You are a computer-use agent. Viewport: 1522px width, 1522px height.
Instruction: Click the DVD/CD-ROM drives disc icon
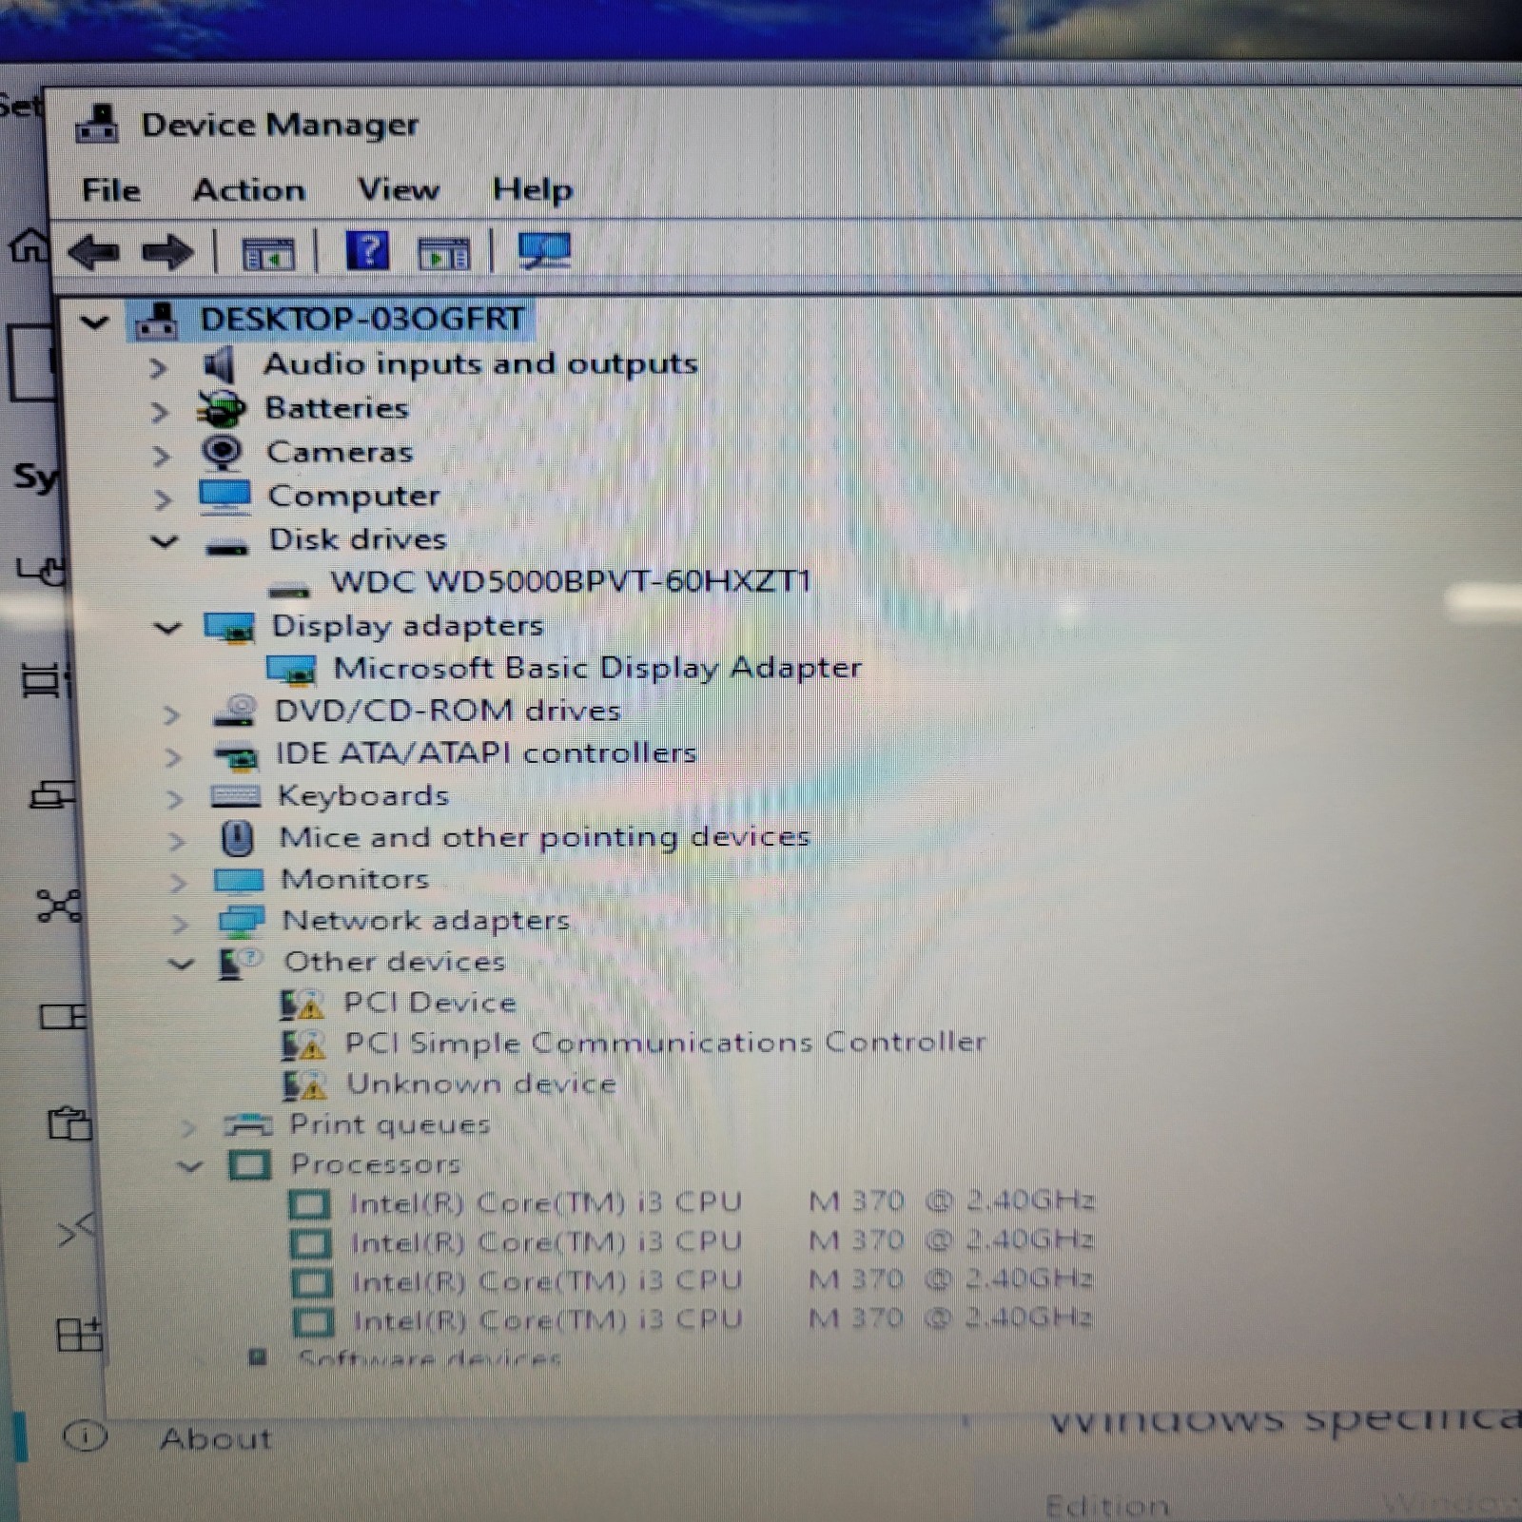click(x=234, y=711)
